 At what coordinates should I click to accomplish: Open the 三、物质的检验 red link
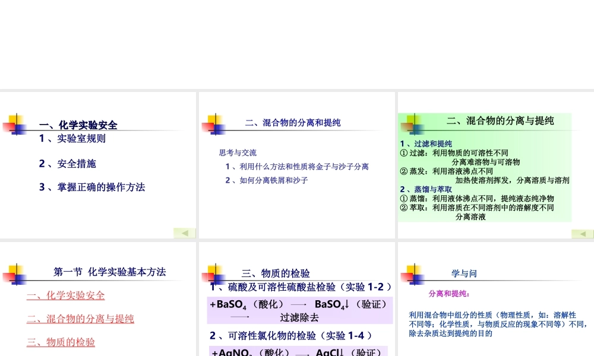coord(61,342)
